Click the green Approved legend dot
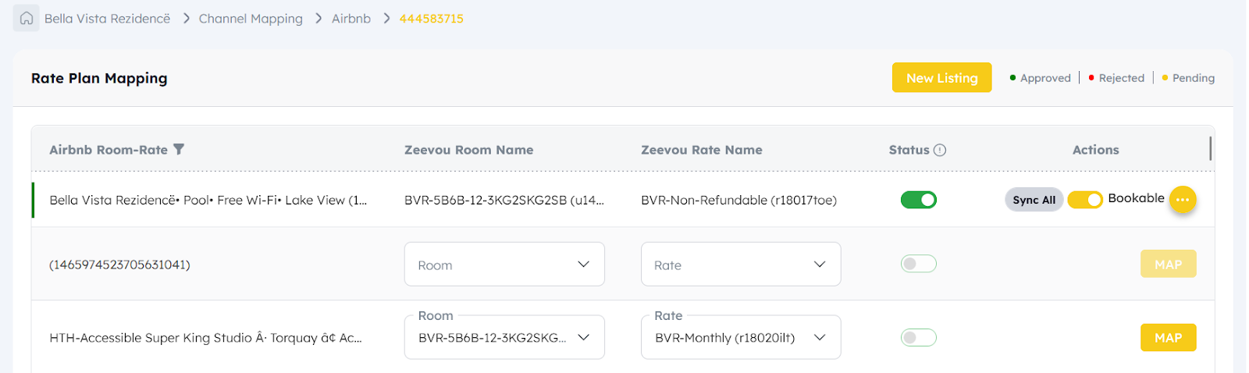The width and height of the screenshot is (1249, 373). (1012, 77)
